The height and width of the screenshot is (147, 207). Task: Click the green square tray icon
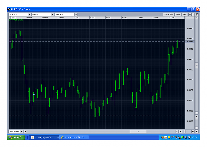coord(182,137)
